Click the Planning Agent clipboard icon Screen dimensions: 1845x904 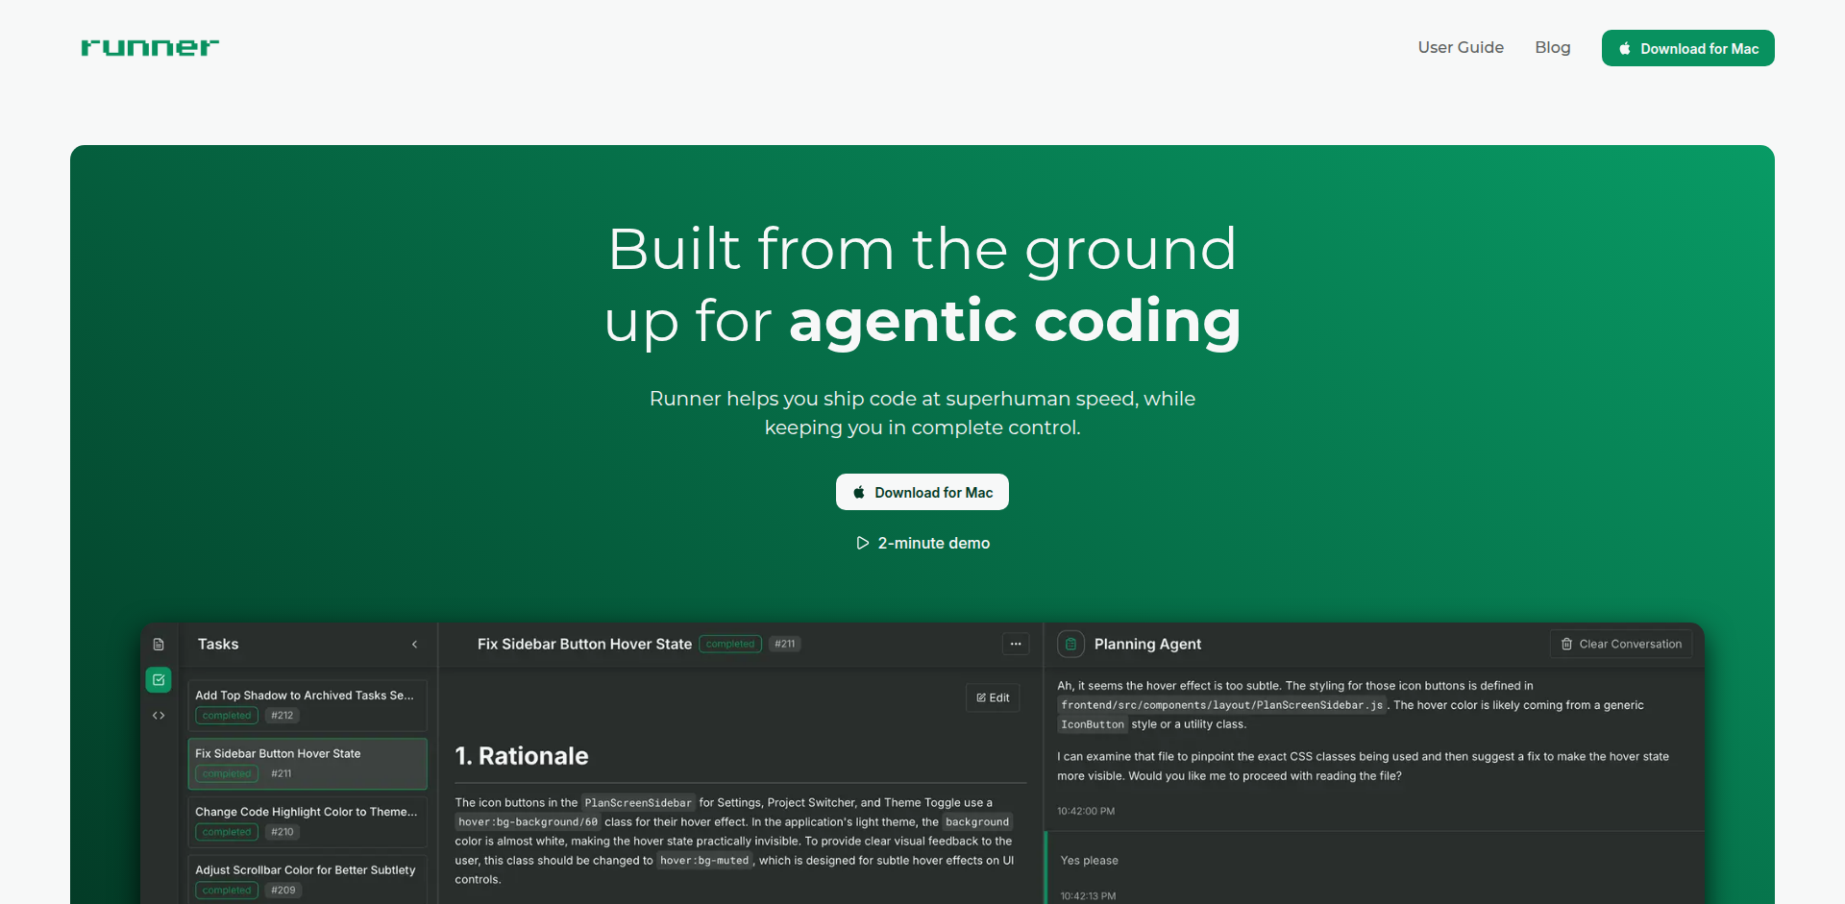[1070, 644]
